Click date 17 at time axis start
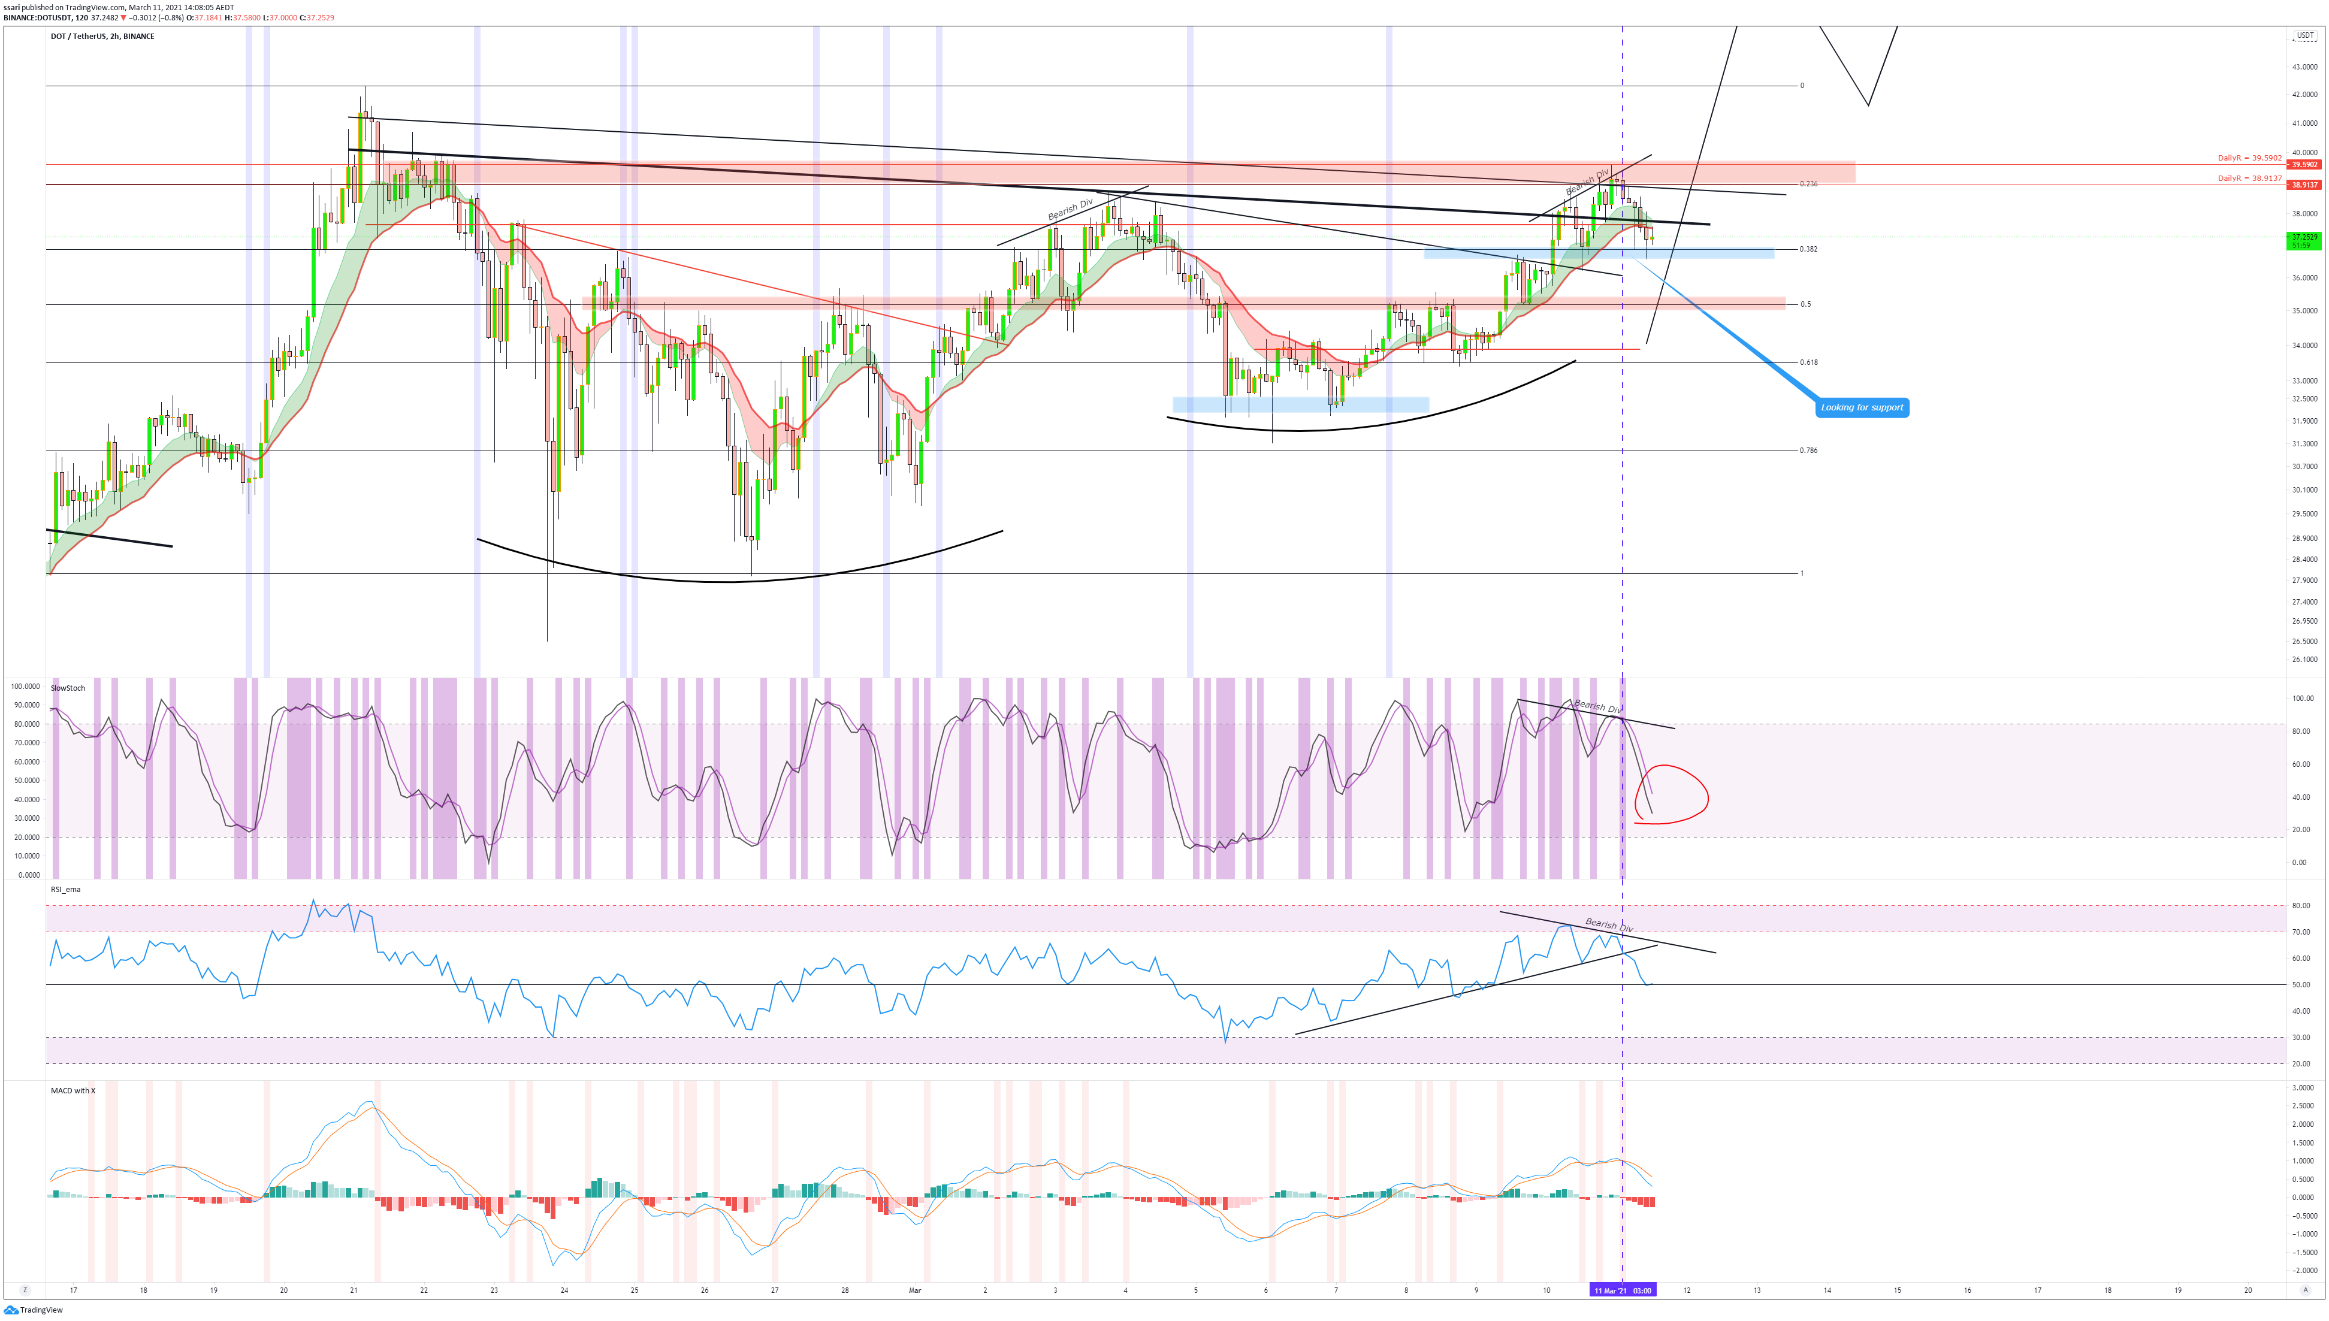 click(x=74, y=1290)
